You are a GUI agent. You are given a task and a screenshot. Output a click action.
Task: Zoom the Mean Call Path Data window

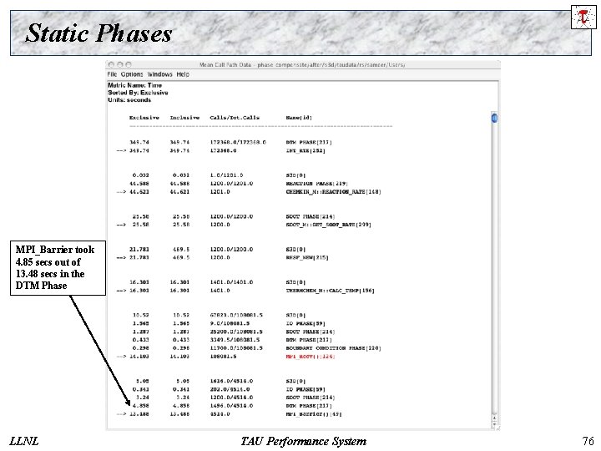pos(129,64)
